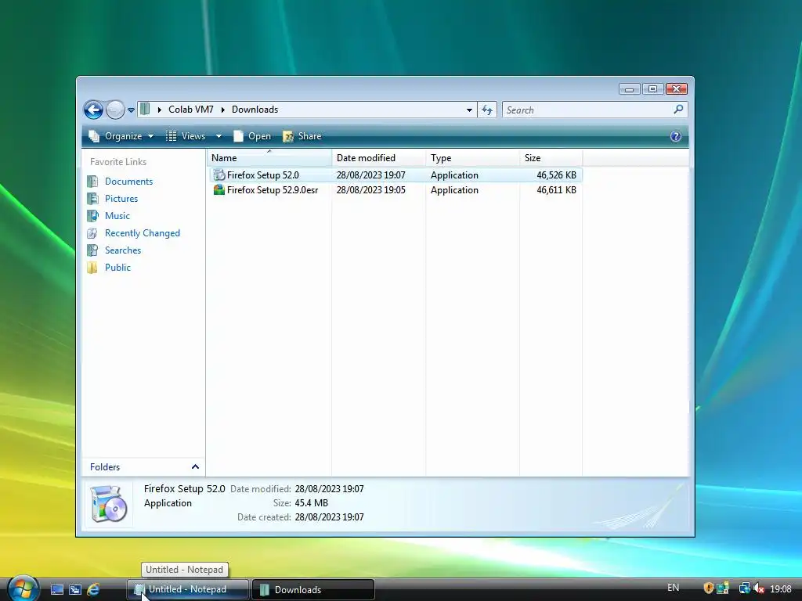Image resolution: width=802 pixels, height=601 pixels.
Task: Expand the arrow between Colab VM7 and Downloads
Action: pos(222,110)
